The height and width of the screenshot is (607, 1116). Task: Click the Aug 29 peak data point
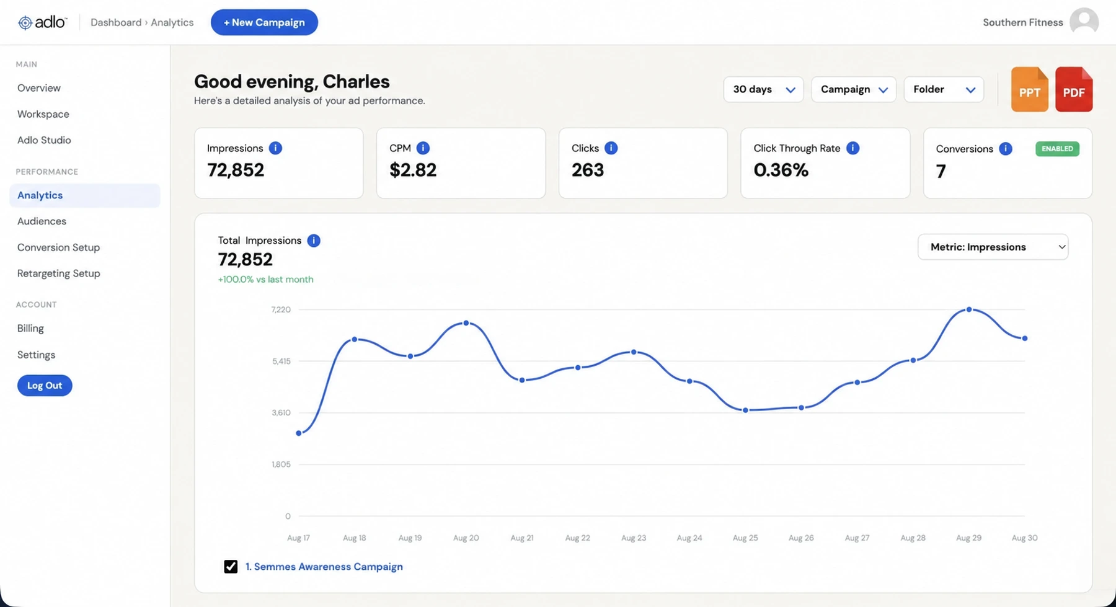tap(969, 309)
